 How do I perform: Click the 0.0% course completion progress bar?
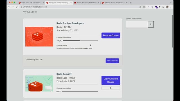(80, 91)
